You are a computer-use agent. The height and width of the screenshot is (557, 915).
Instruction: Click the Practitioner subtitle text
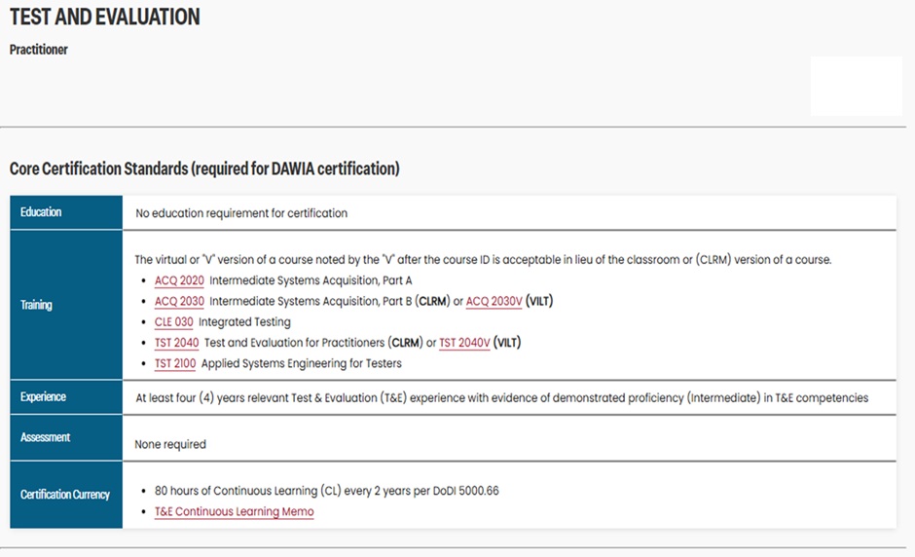click(x=39, y=50)
